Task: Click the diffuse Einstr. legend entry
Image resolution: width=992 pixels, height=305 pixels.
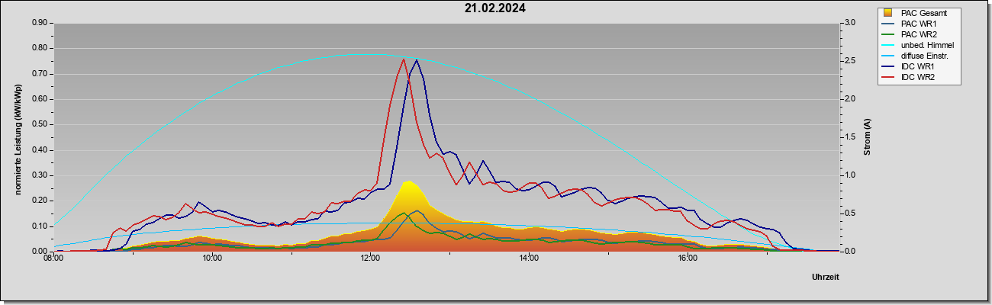Action: [920, 56]
